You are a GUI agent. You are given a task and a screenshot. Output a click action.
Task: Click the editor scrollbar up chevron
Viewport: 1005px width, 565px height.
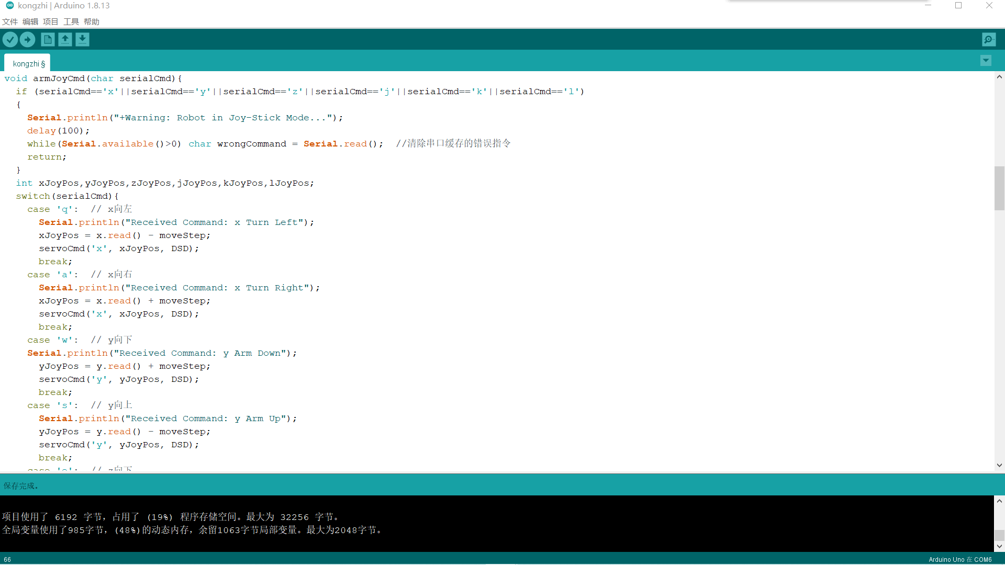pos(999,77)
